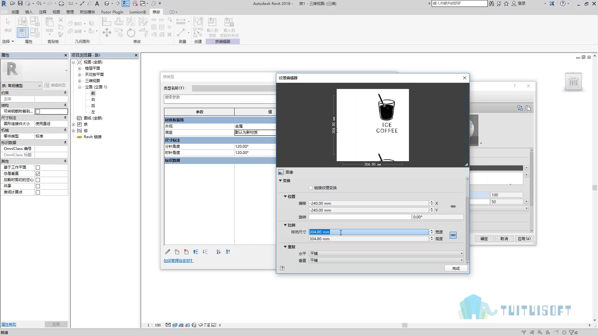Open the 管理 ribbon tab
The height and width of the screenshot is (336, 598).
[70, 12]
